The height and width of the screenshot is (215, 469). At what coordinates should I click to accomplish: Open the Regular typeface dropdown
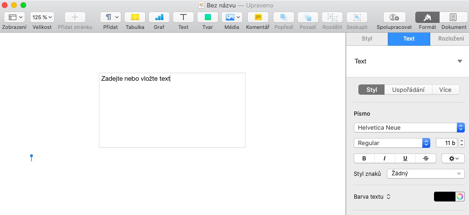pos(392,143)
